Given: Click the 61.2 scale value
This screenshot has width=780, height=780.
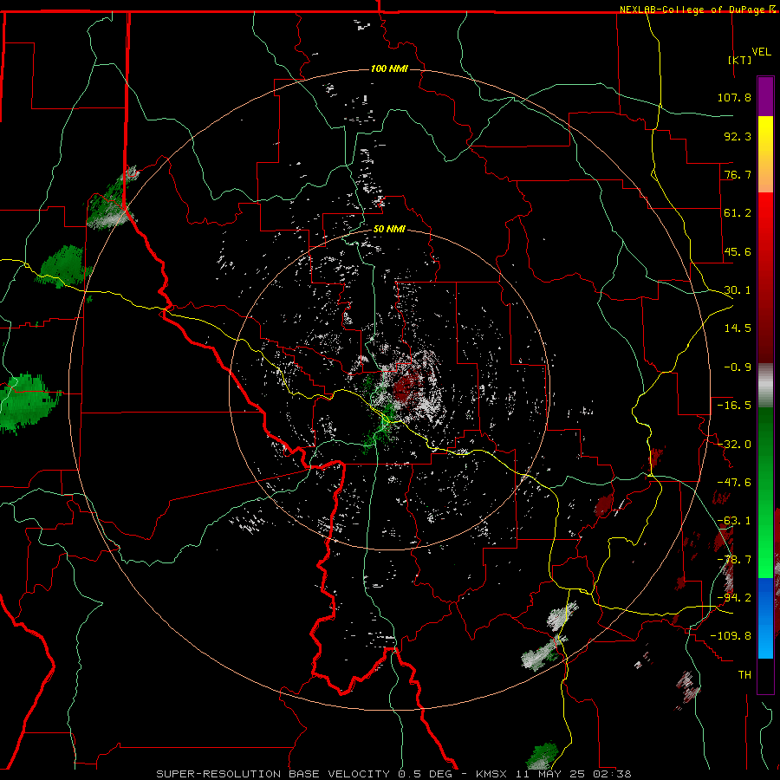Looking at the screenshot, I should pos(738,213).
